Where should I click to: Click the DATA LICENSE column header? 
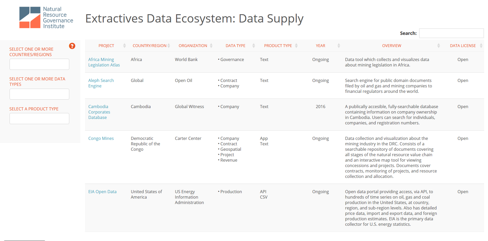[x=462, y=46]
